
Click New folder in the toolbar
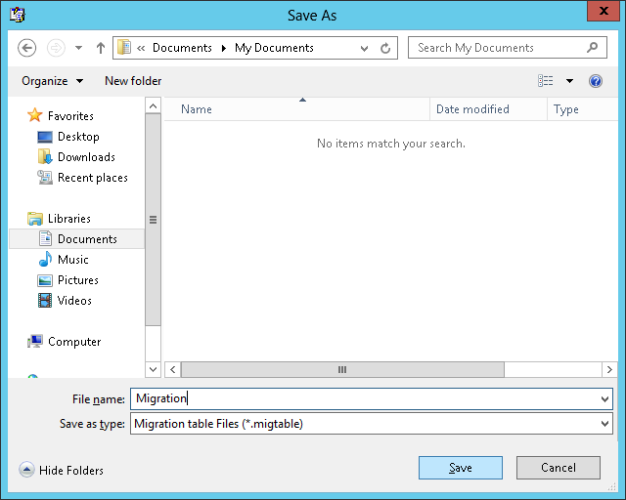coord(133,81)
